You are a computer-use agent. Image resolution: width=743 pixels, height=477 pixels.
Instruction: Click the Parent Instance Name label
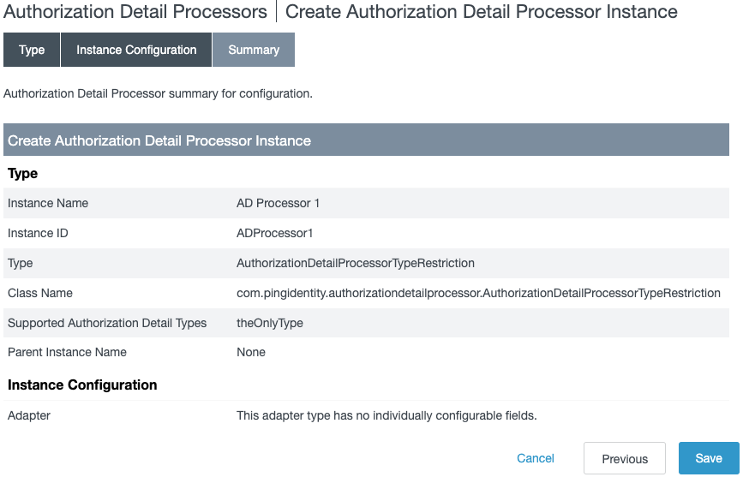tap(67, 352)
